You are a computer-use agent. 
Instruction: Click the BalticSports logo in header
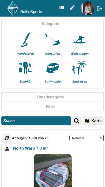tap(13, 8)
